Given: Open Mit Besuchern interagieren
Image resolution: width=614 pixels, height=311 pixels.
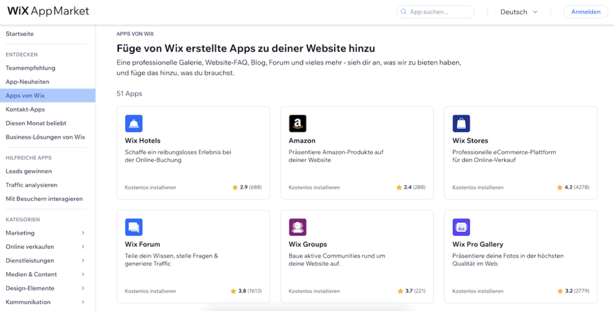Looking at the screenshot, I should click(x=44, y=199).
